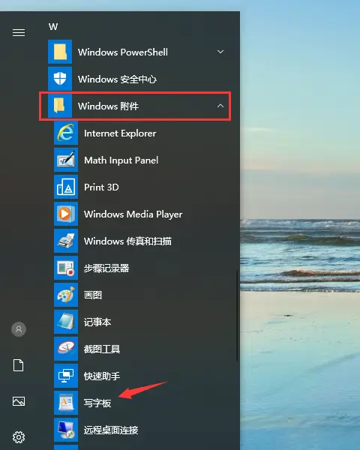This screenshot has height=450, width=360.
Task: Select the 步骤记录器 label
Action: [x=106, y=268]
